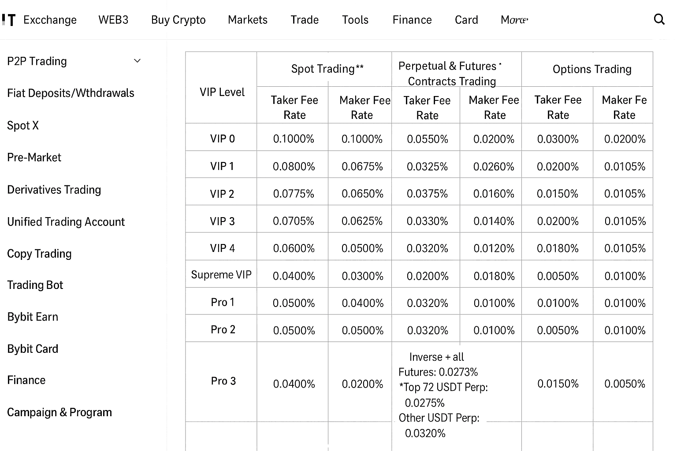Click the search magnifier icon
This screenshot has height=451, width=677.
coord(659,19)
